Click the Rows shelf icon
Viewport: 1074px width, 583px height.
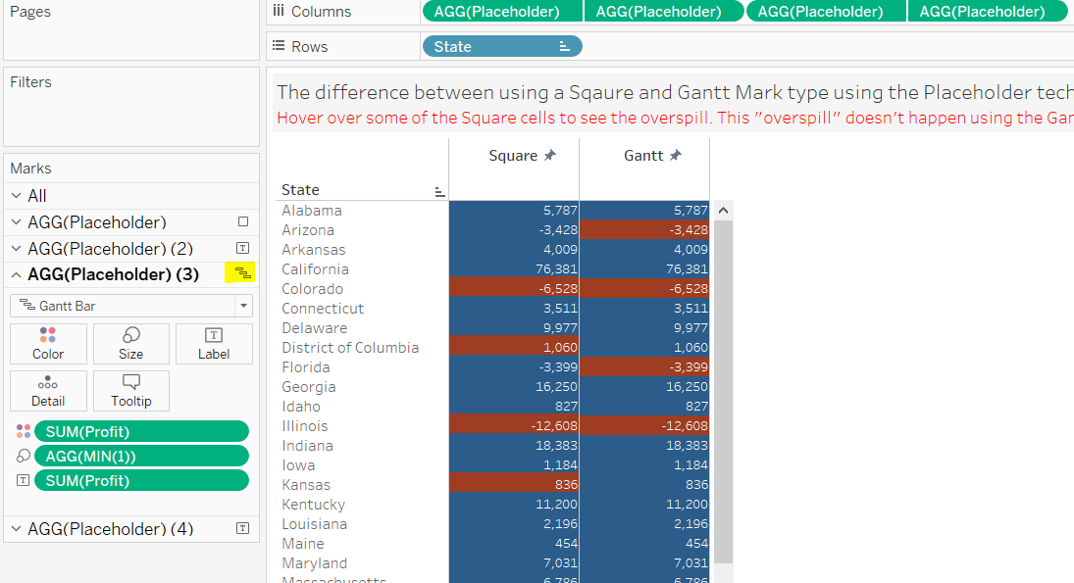click(279, 46)
